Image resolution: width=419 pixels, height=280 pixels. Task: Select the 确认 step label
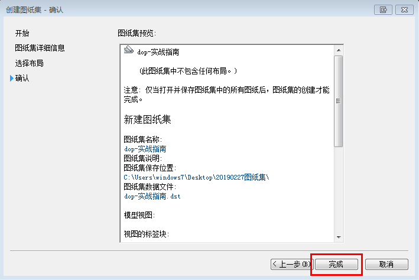22,79
